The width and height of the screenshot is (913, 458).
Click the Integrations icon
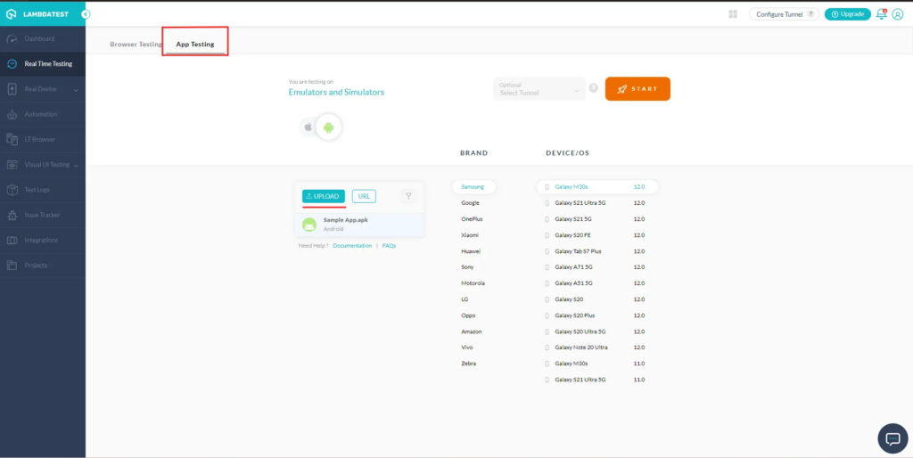(x=12, y=241)
